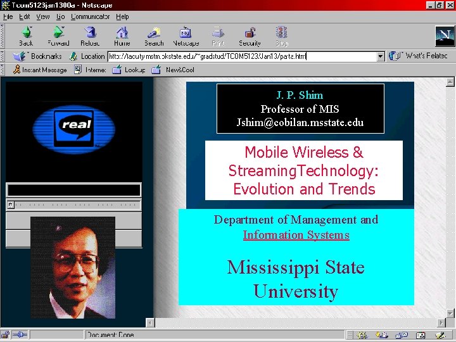The width and height of the screenshot is (456, 342).
Task: Click the Stop loading button
Action: tap(281, 36)
